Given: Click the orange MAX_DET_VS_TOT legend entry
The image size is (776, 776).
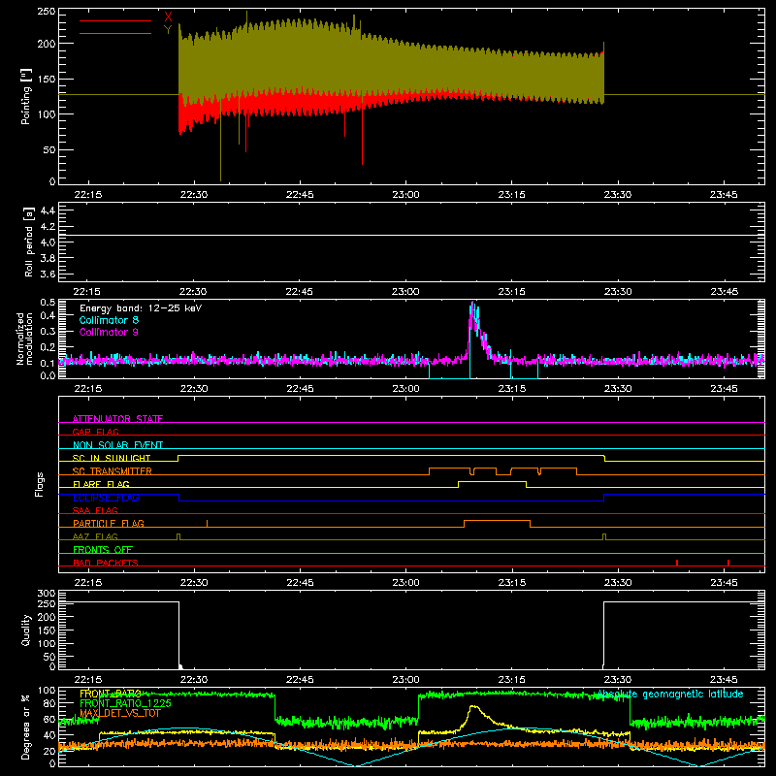Looking at the screenshot, I should [119, 713].
